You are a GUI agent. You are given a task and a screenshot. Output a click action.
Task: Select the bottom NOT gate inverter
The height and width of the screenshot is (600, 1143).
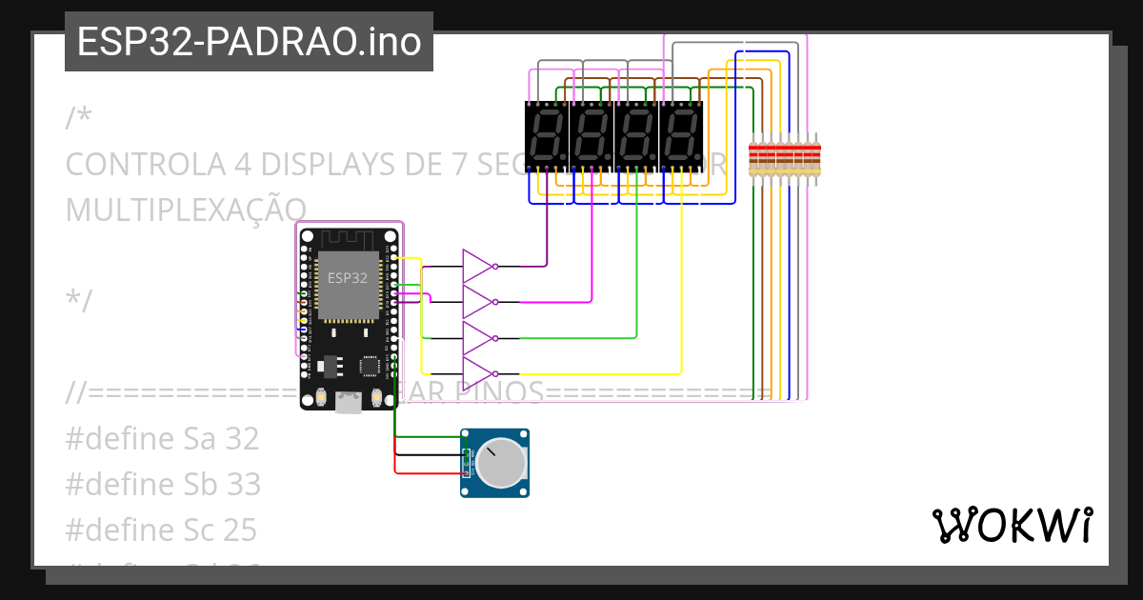click(x=474, y=373)
